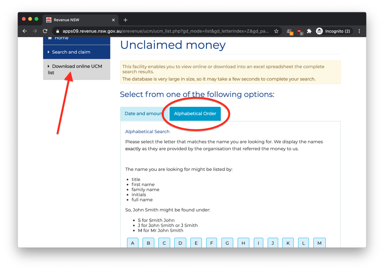Image resolution: width=384 pixels, height=271 pixels.
Task: Choose letter G button
Action: [227, 243]
